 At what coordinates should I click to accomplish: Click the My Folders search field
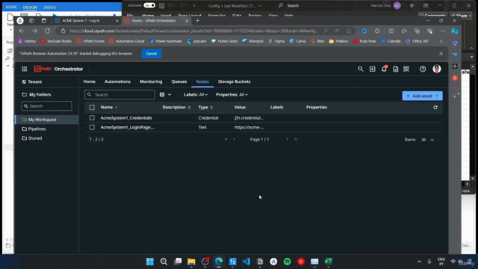point(47,106)
